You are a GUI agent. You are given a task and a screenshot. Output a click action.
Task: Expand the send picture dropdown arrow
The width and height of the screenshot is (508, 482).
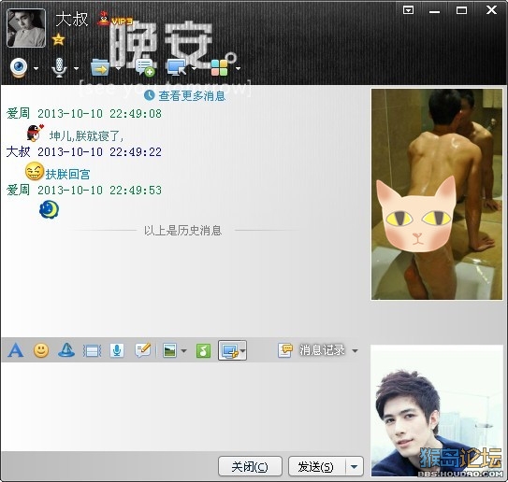(x=183, y=350)
